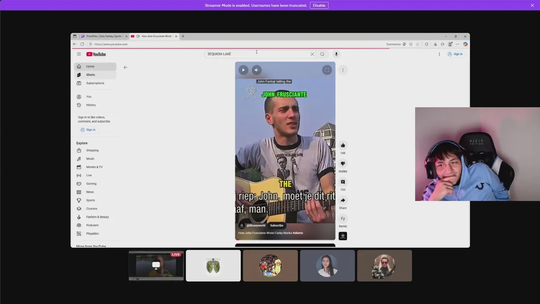Explore the Music category
Screen dimensions: 540x304
[x=95, y=159]
